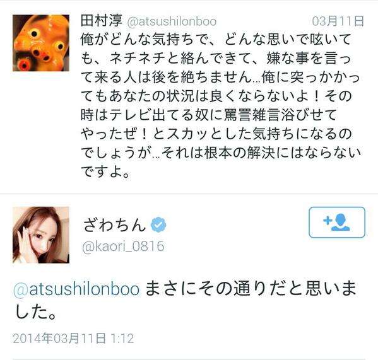Tap the plus sign inside the follow button

coord(327,220)
